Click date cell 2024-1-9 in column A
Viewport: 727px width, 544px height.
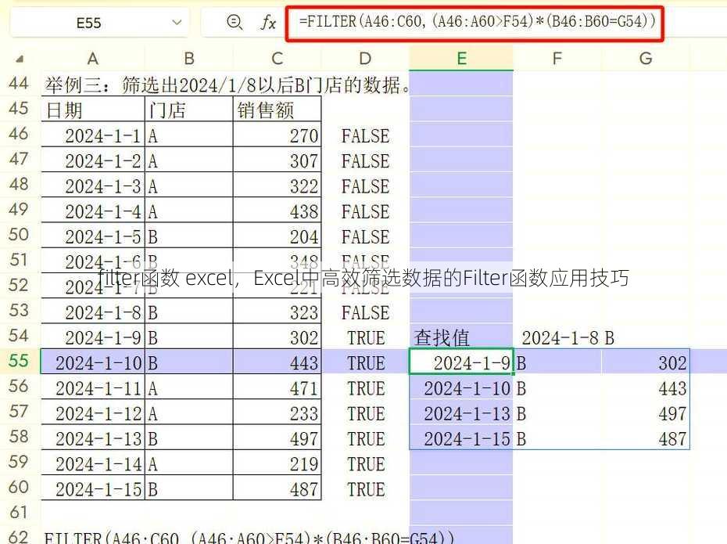(x=93, y=337)
